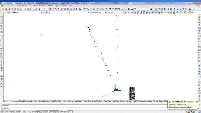Image resolution: width=201 pixels, height=113 pixels.
Task: Click the Linear dimension icon
Action: [85, 9]
